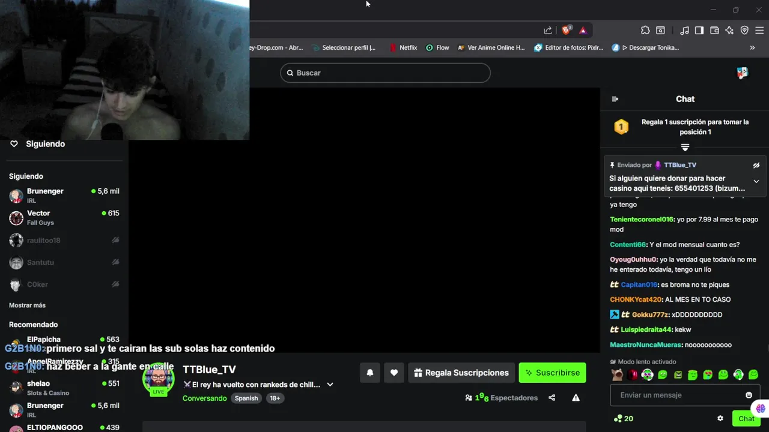Open MaestroNuncaMueras chat username
Viewport: 769px width, 432px height.
point(646,345)
